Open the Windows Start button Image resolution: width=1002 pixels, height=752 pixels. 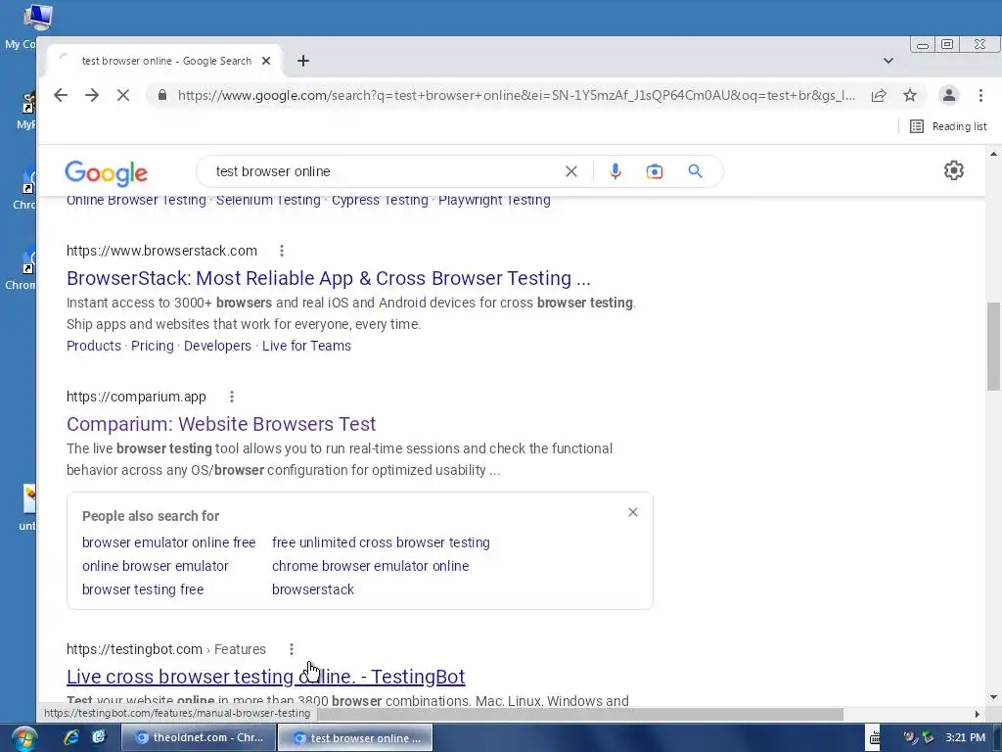click(24, 738)
